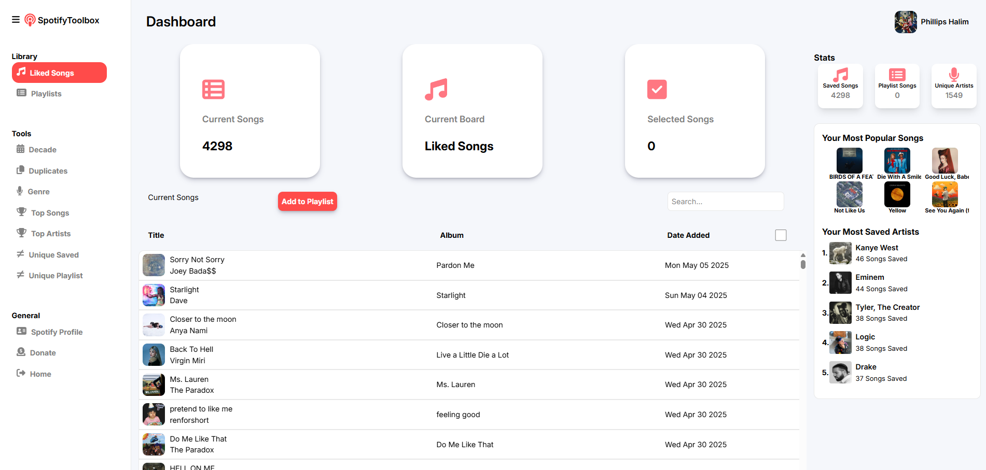The width and height of the screenshot is (986, 470).
Task: Click the Donate sidebar icon
Action: point(21,352)
